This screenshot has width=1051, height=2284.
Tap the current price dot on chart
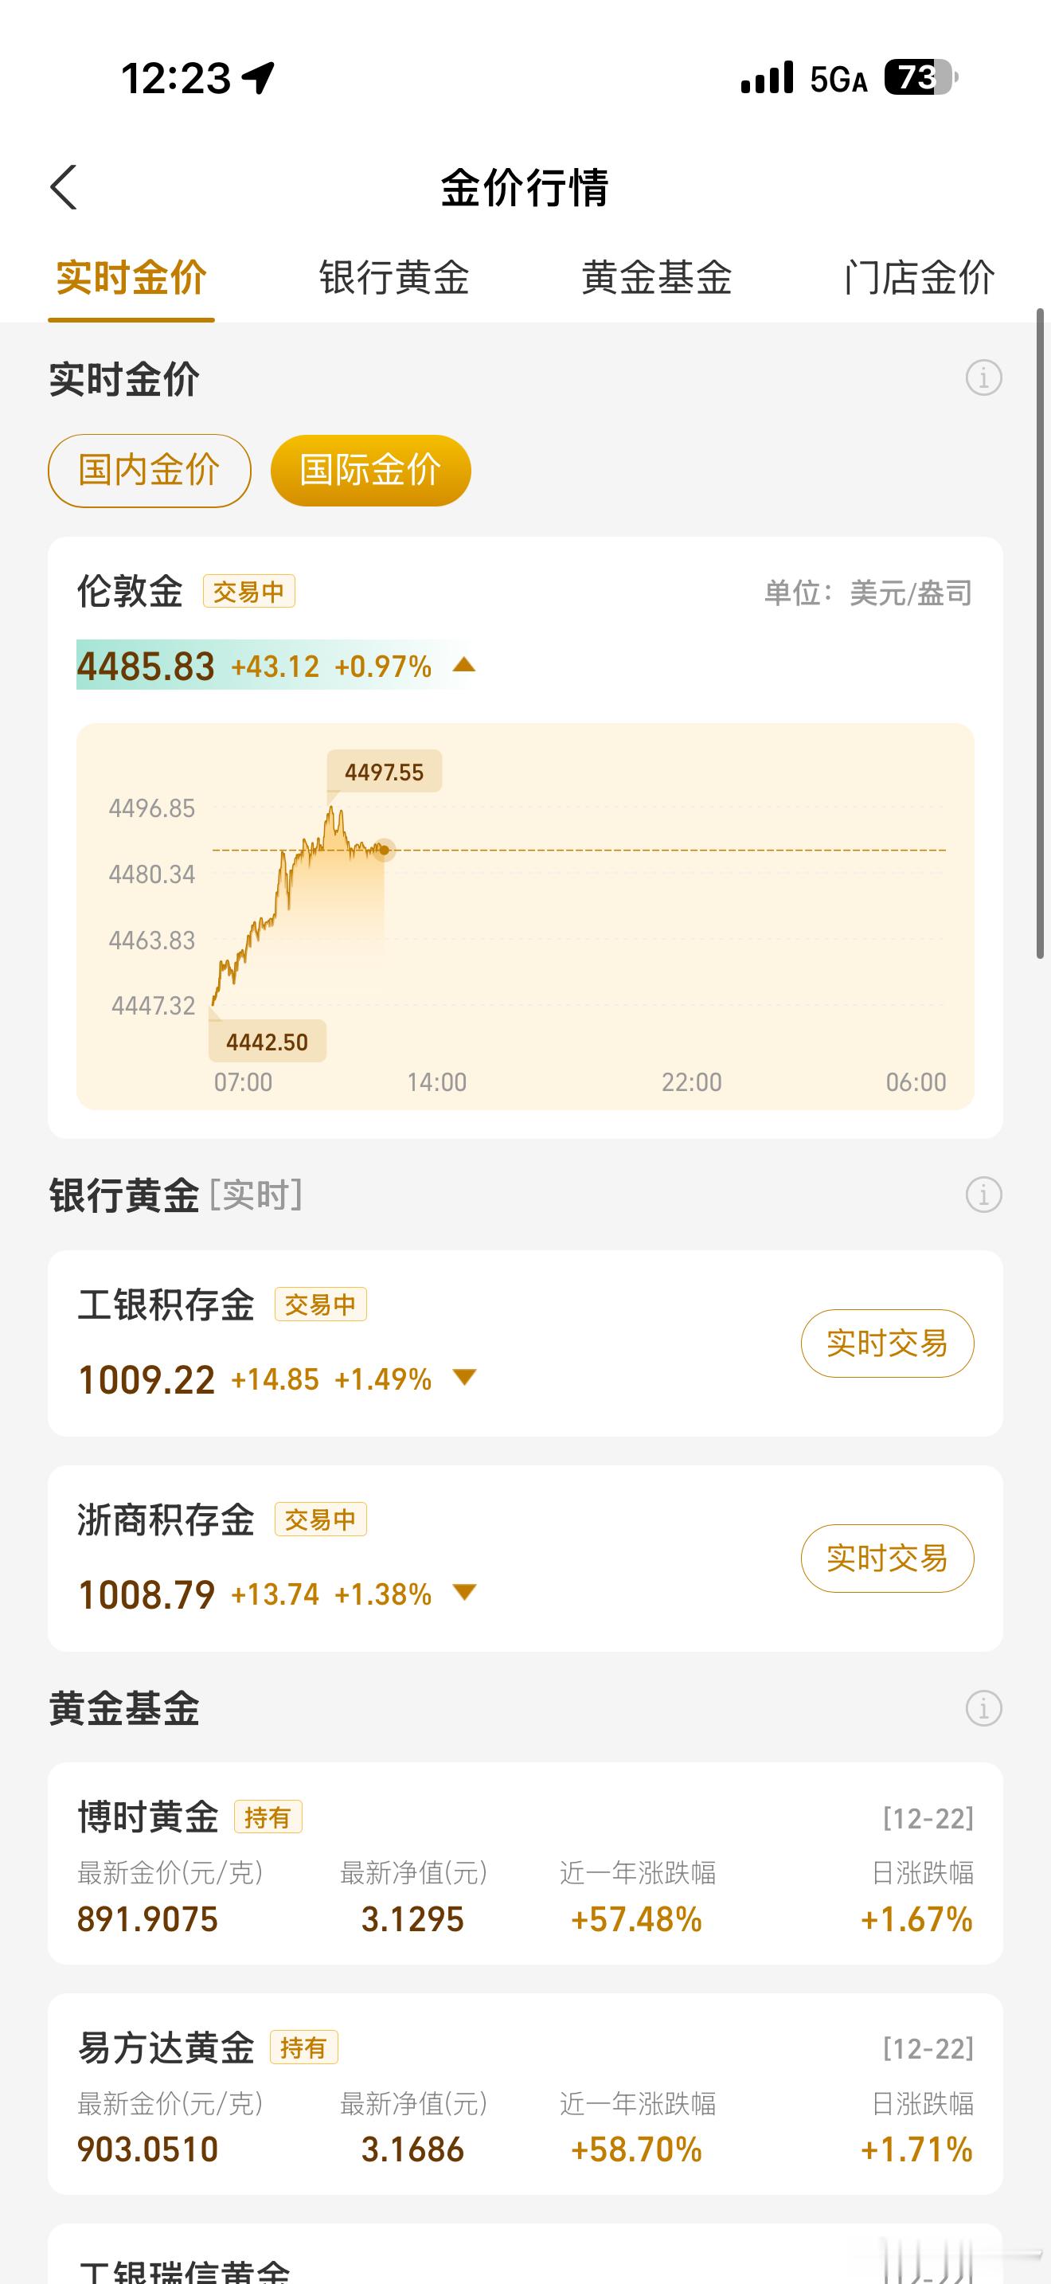tap(384, 850)
